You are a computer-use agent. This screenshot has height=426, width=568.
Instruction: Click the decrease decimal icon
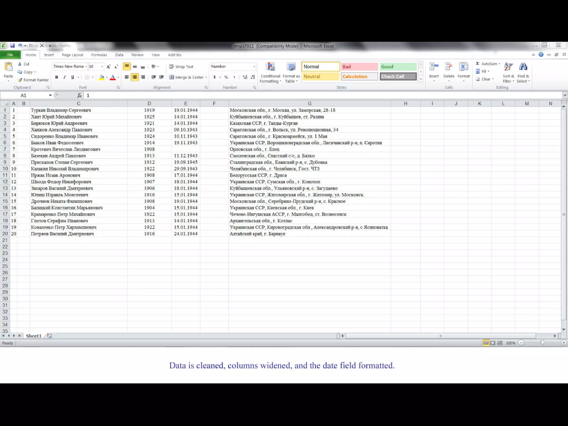(x=253, y=77)
